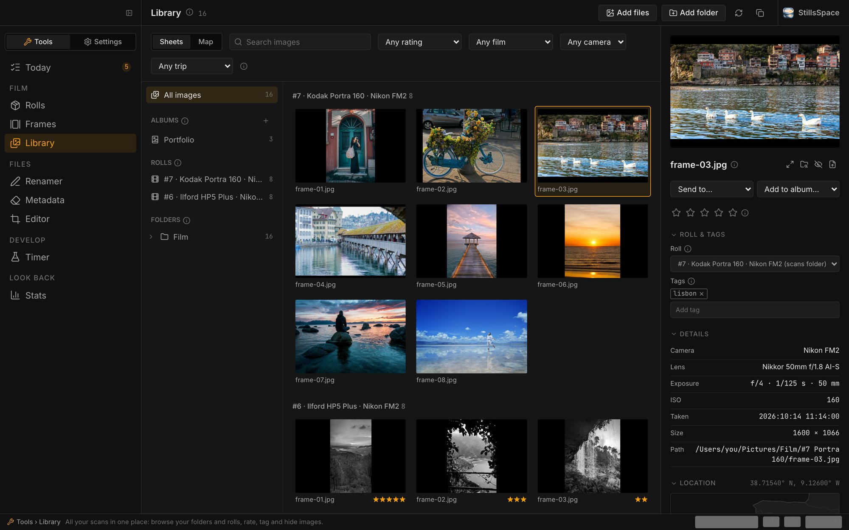Open Frames in the sidebar

pyautogui.click(x=70, y=124)
